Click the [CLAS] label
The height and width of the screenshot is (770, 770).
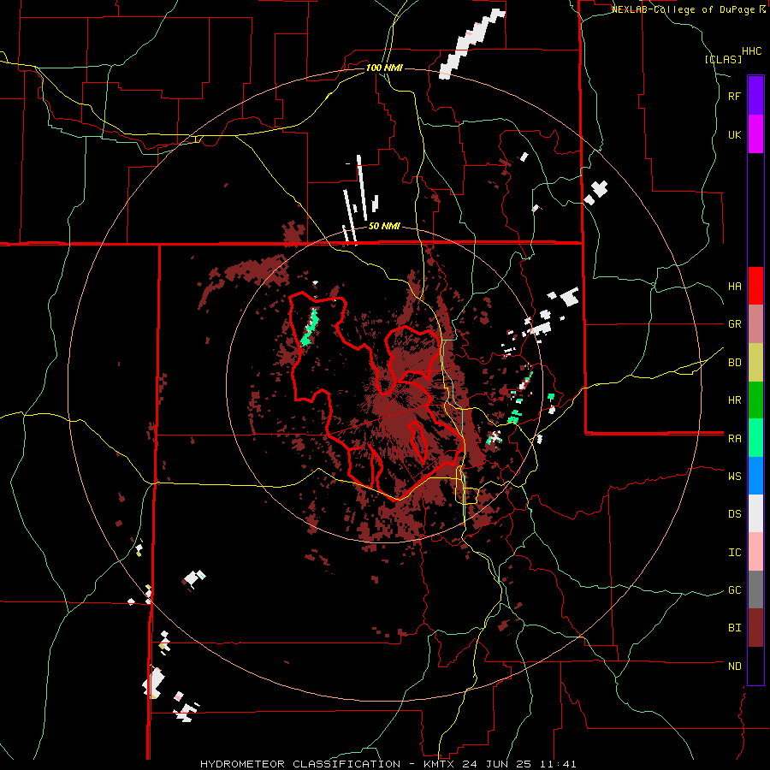tap(723, 59)
